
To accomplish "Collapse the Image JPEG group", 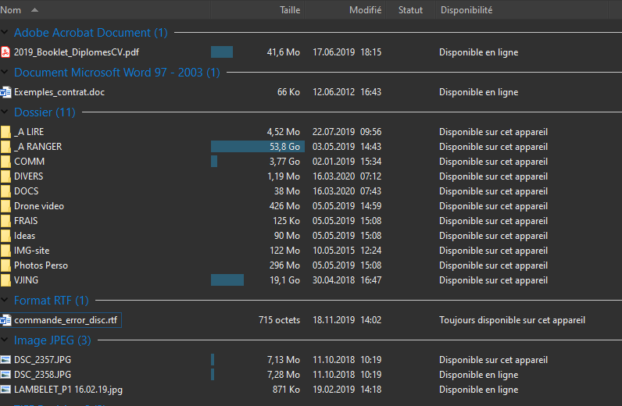I will (5, 340).
